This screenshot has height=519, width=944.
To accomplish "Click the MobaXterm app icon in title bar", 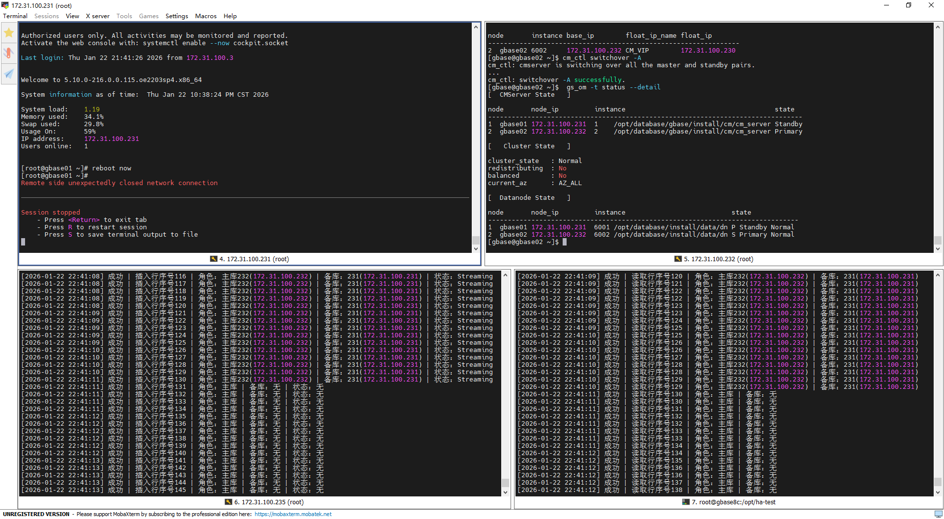I will coord(5,5).
